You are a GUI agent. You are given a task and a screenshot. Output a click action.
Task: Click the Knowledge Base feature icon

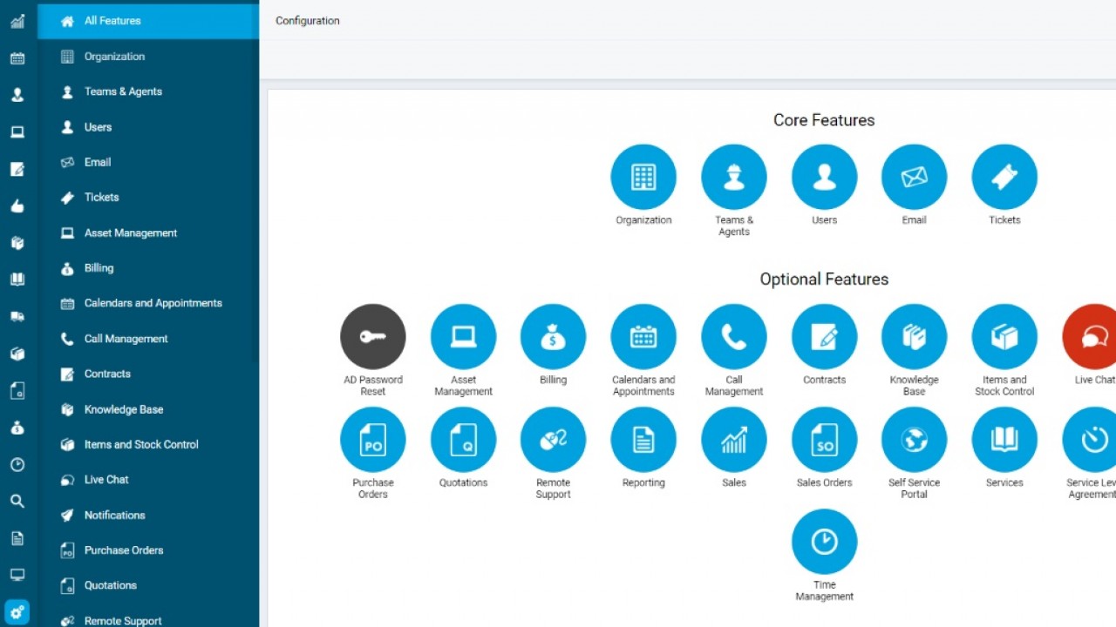coord(914,337)
